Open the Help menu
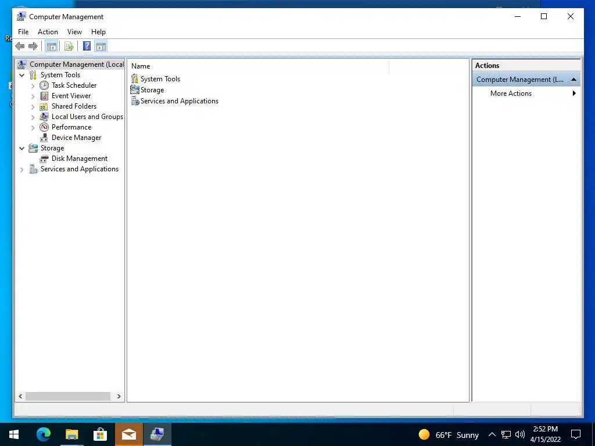This screenshot has width=595, height=446. (x=98, y=32)
